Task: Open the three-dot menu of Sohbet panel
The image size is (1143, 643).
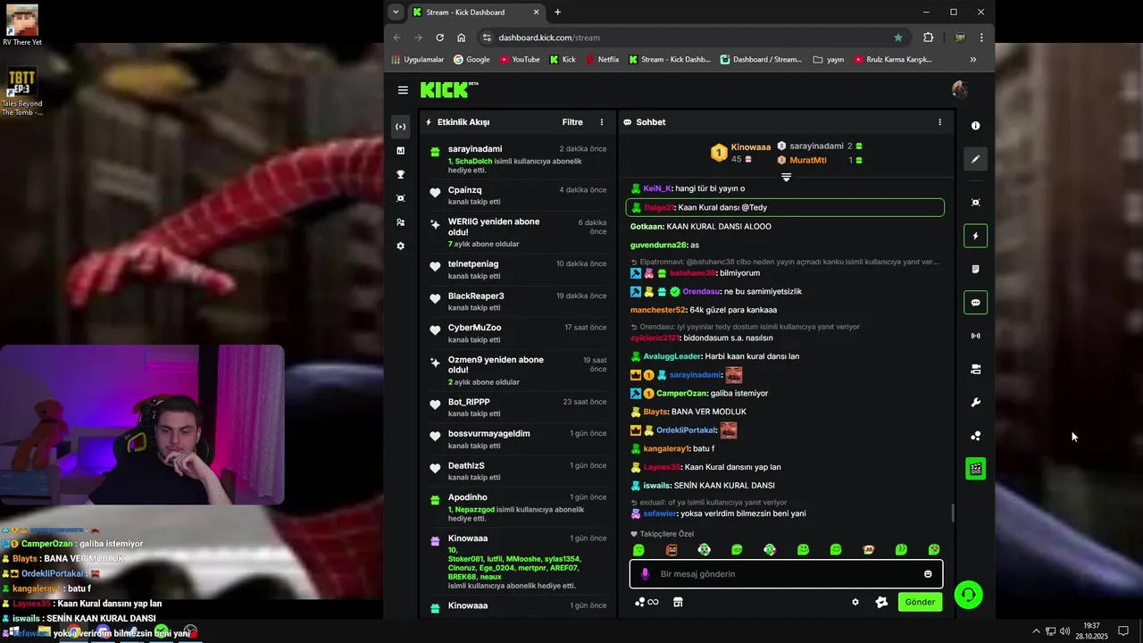Action: (x=939, y=122)
